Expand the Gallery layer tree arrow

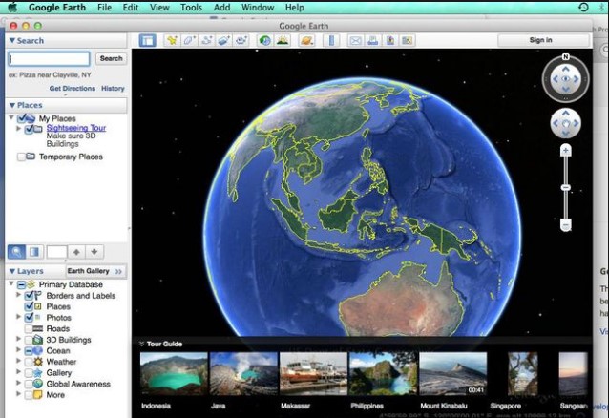click(x=18, y=372)
